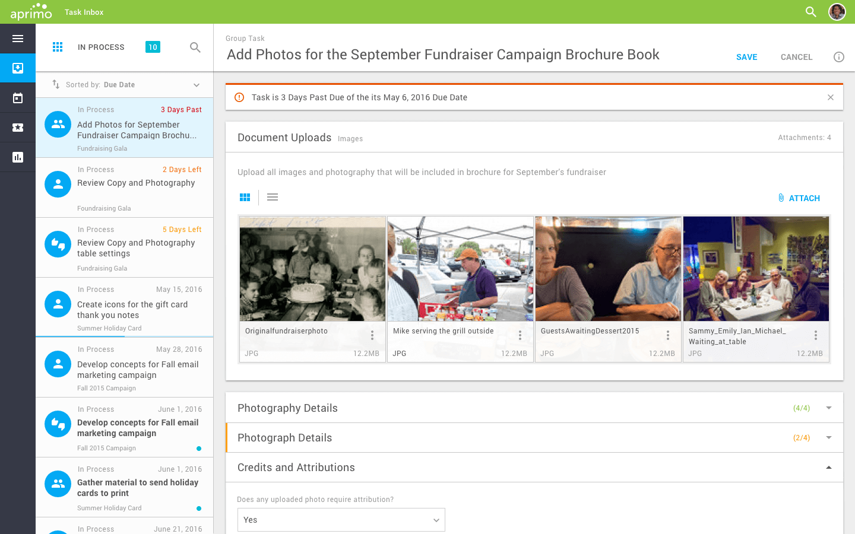Click the 3 Days Past label
The width and height of the screenshot is (855, 534).
click(x=181, y=110)
